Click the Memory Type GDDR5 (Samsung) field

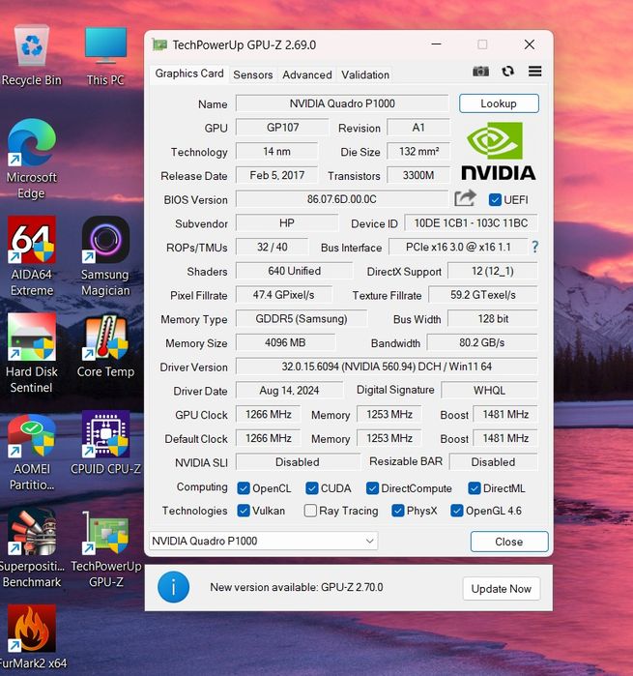tap(302, 318)
